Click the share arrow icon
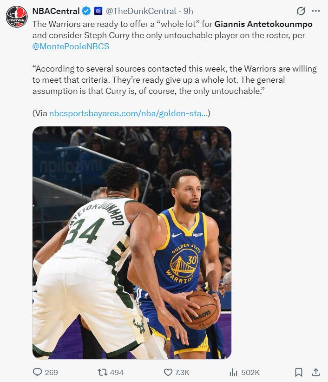The image size is (328, 382). coord(315,372)
